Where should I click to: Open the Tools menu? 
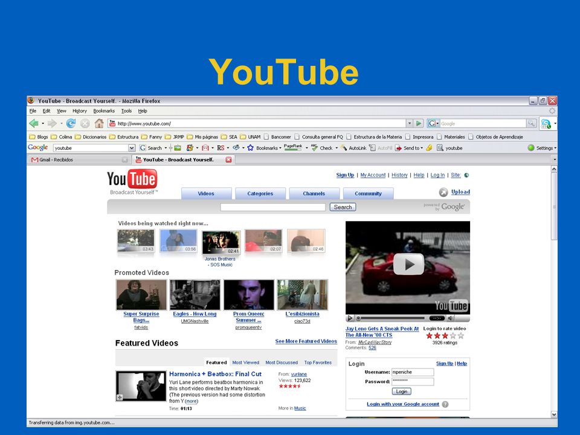click(x=126, y=111)
